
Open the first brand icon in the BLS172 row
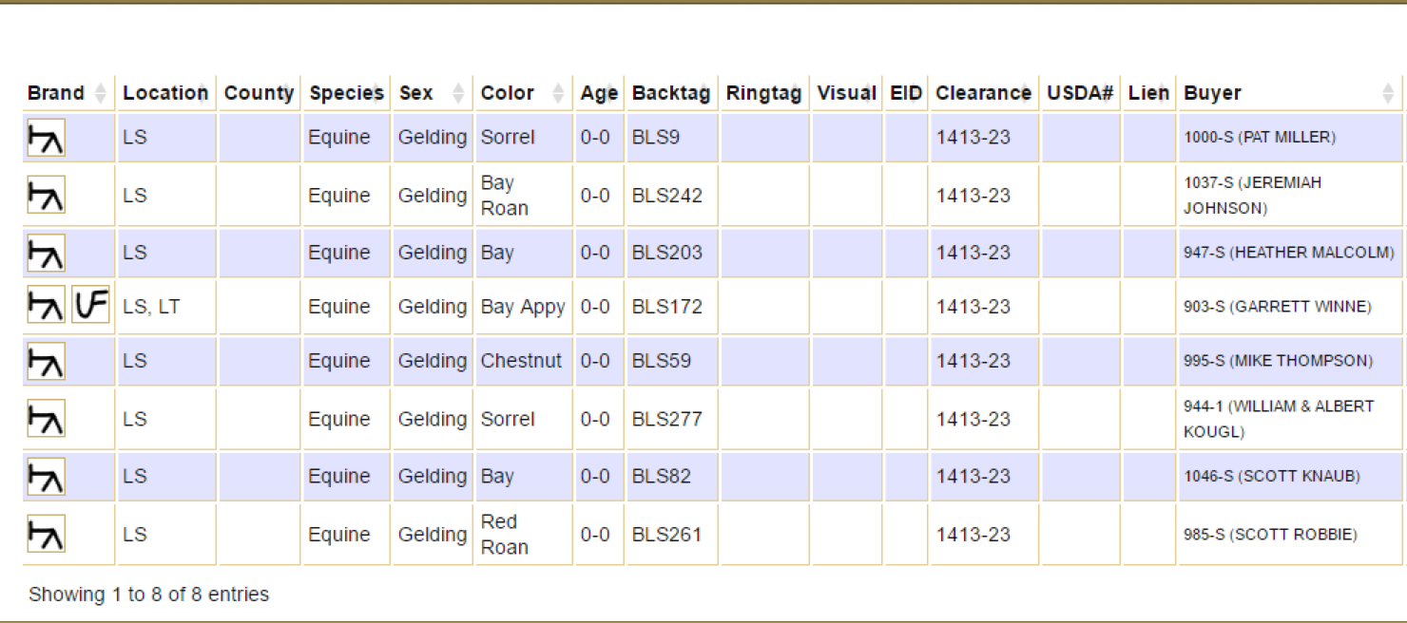click(46, 306)
